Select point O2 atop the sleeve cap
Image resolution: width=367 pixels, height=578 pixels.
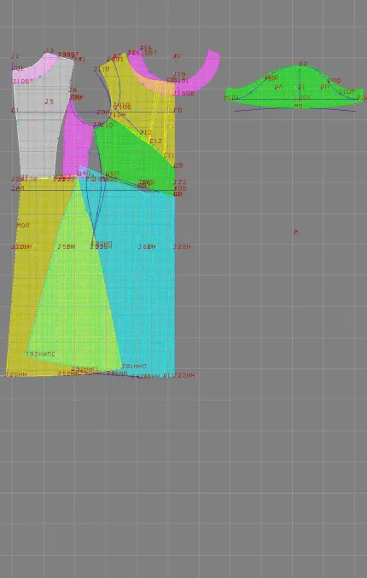(303, 64)
